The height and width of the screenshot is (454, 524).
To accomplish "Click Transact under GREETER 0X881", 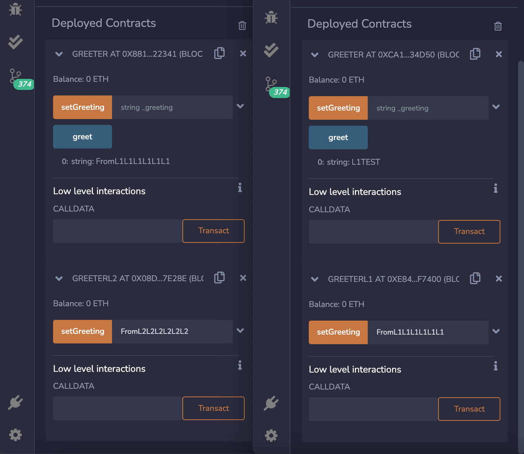I will pos(214,231).
